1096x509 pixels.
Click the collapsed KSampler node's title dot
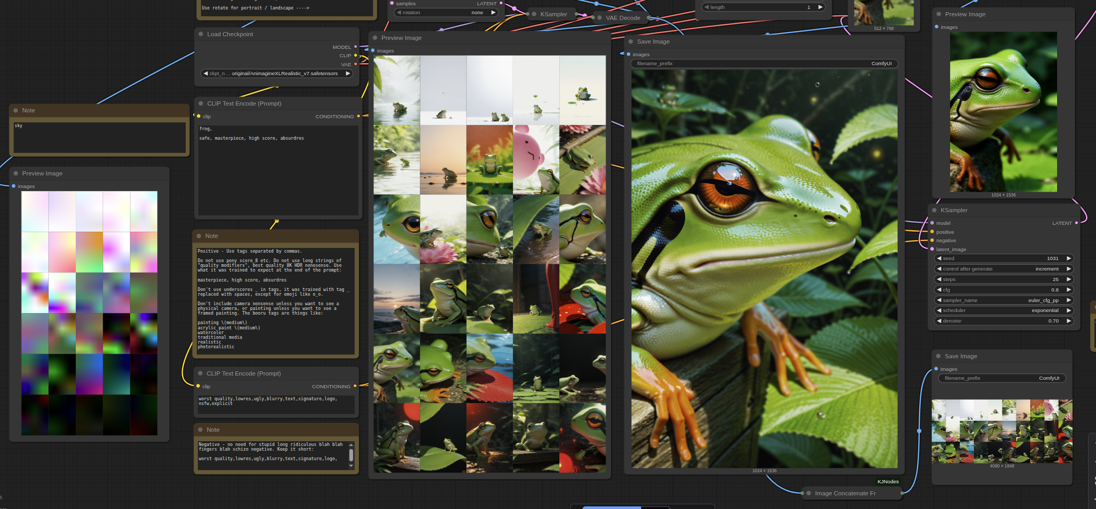click(x=534, y=14)
